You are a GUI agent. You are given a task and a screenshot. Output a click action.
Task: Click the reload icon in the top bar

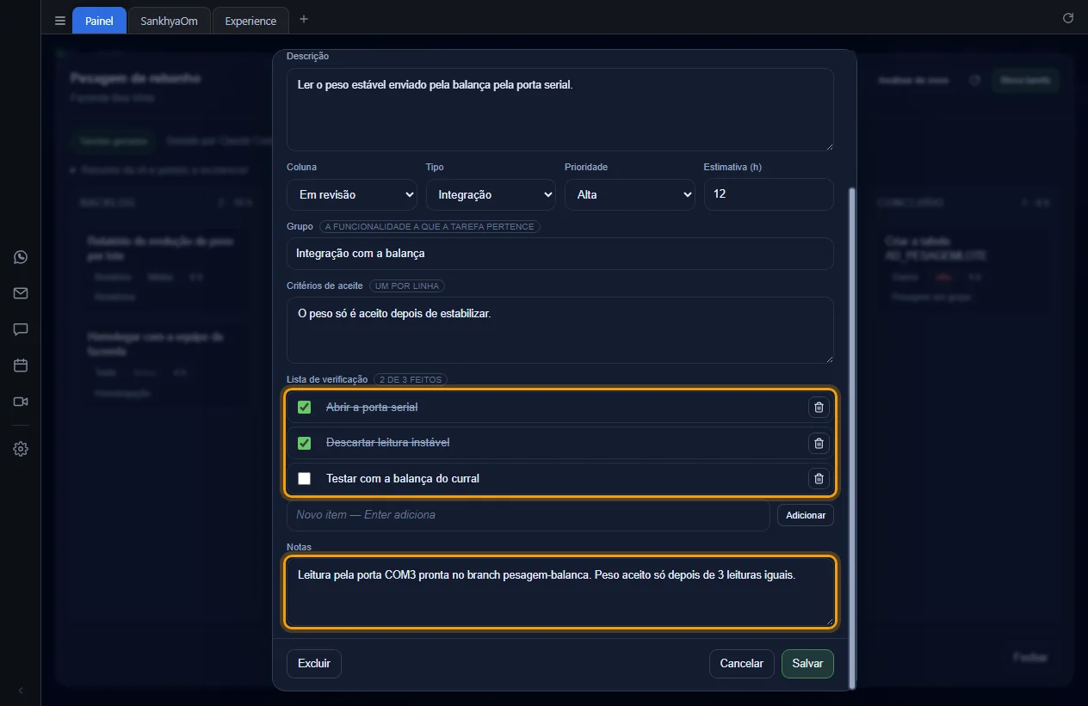click(1068, 18)
